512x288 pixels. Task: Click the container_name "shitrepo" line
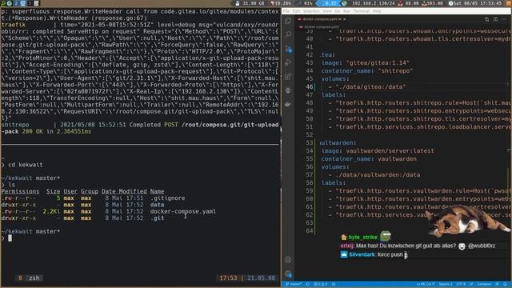pyautogui.click(x=367, y=71)
